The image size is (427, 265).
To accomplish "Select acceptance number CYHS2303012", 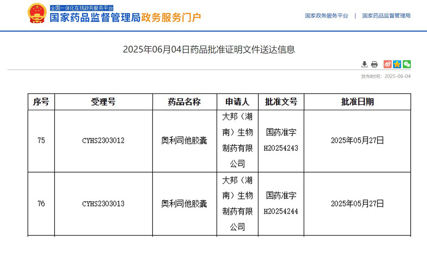I will click(103, 141).
